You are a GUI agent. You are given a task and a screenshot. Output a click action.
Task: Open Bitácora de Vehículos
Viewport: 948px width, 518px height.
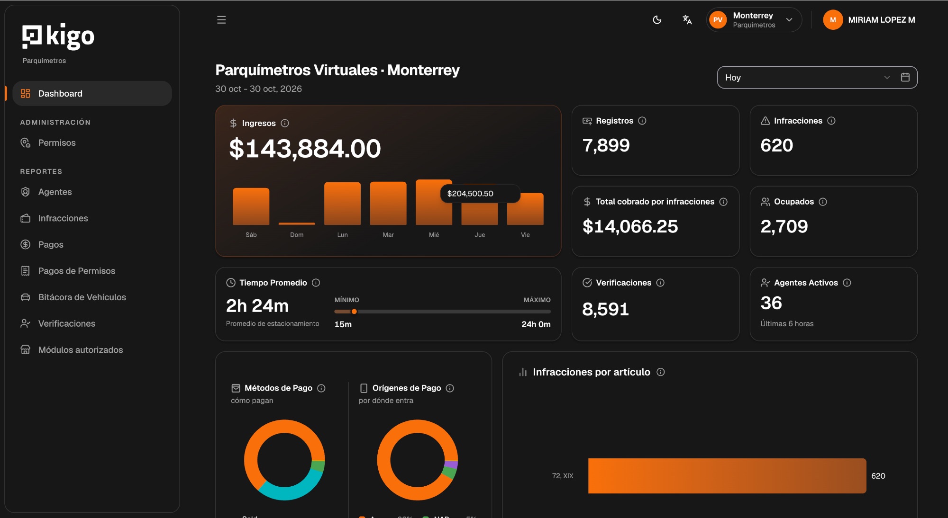92,297
